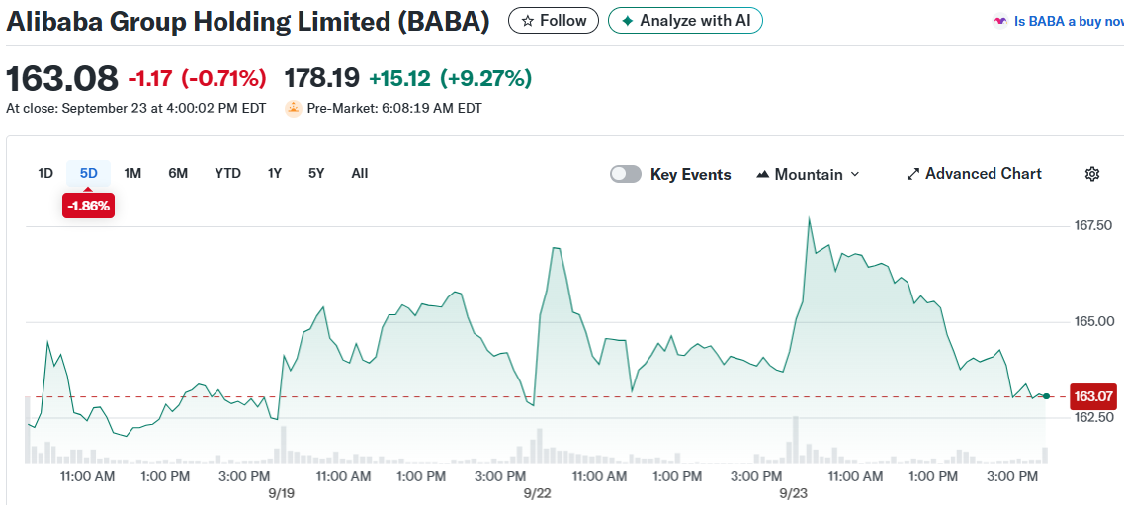Click the pre-market price 178.19
The width and height of the screenshot is (1124, 505).
click(322, 78)
